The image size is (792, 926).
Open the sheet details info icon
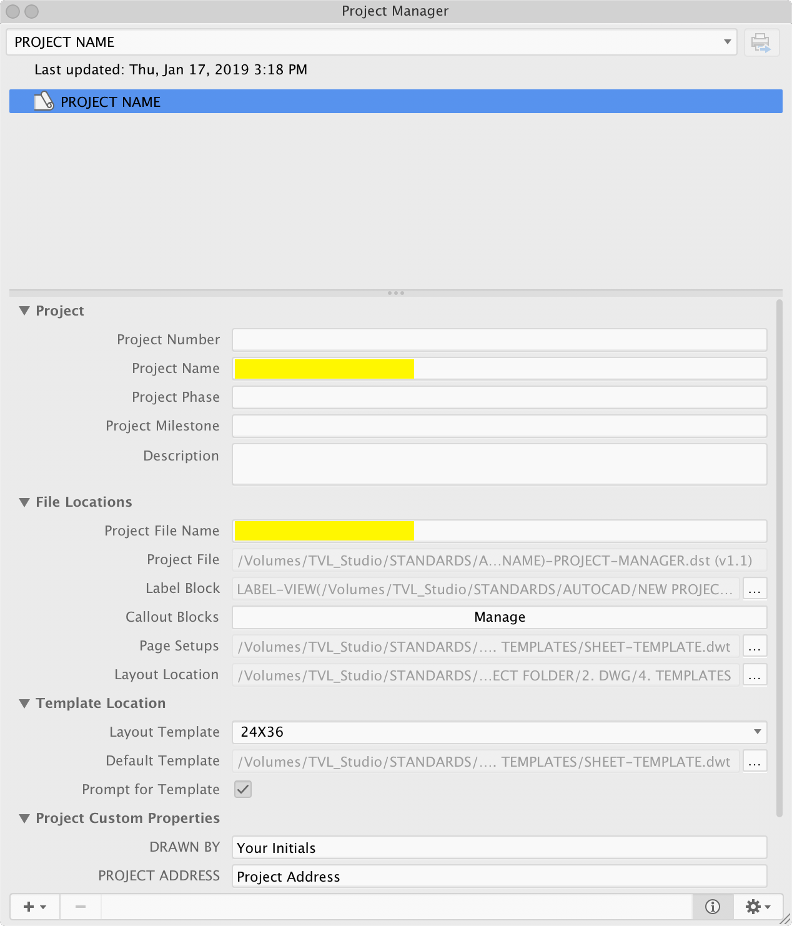click(x=712, y=906)
